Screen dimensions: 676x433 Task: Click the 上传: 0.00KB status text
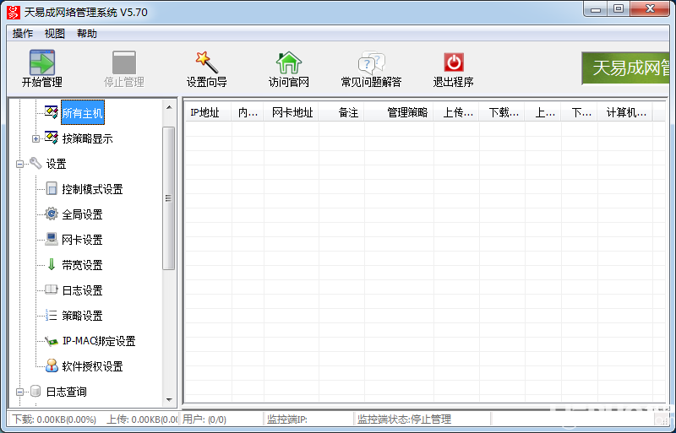pyautogui.click(x=142, y=419)
